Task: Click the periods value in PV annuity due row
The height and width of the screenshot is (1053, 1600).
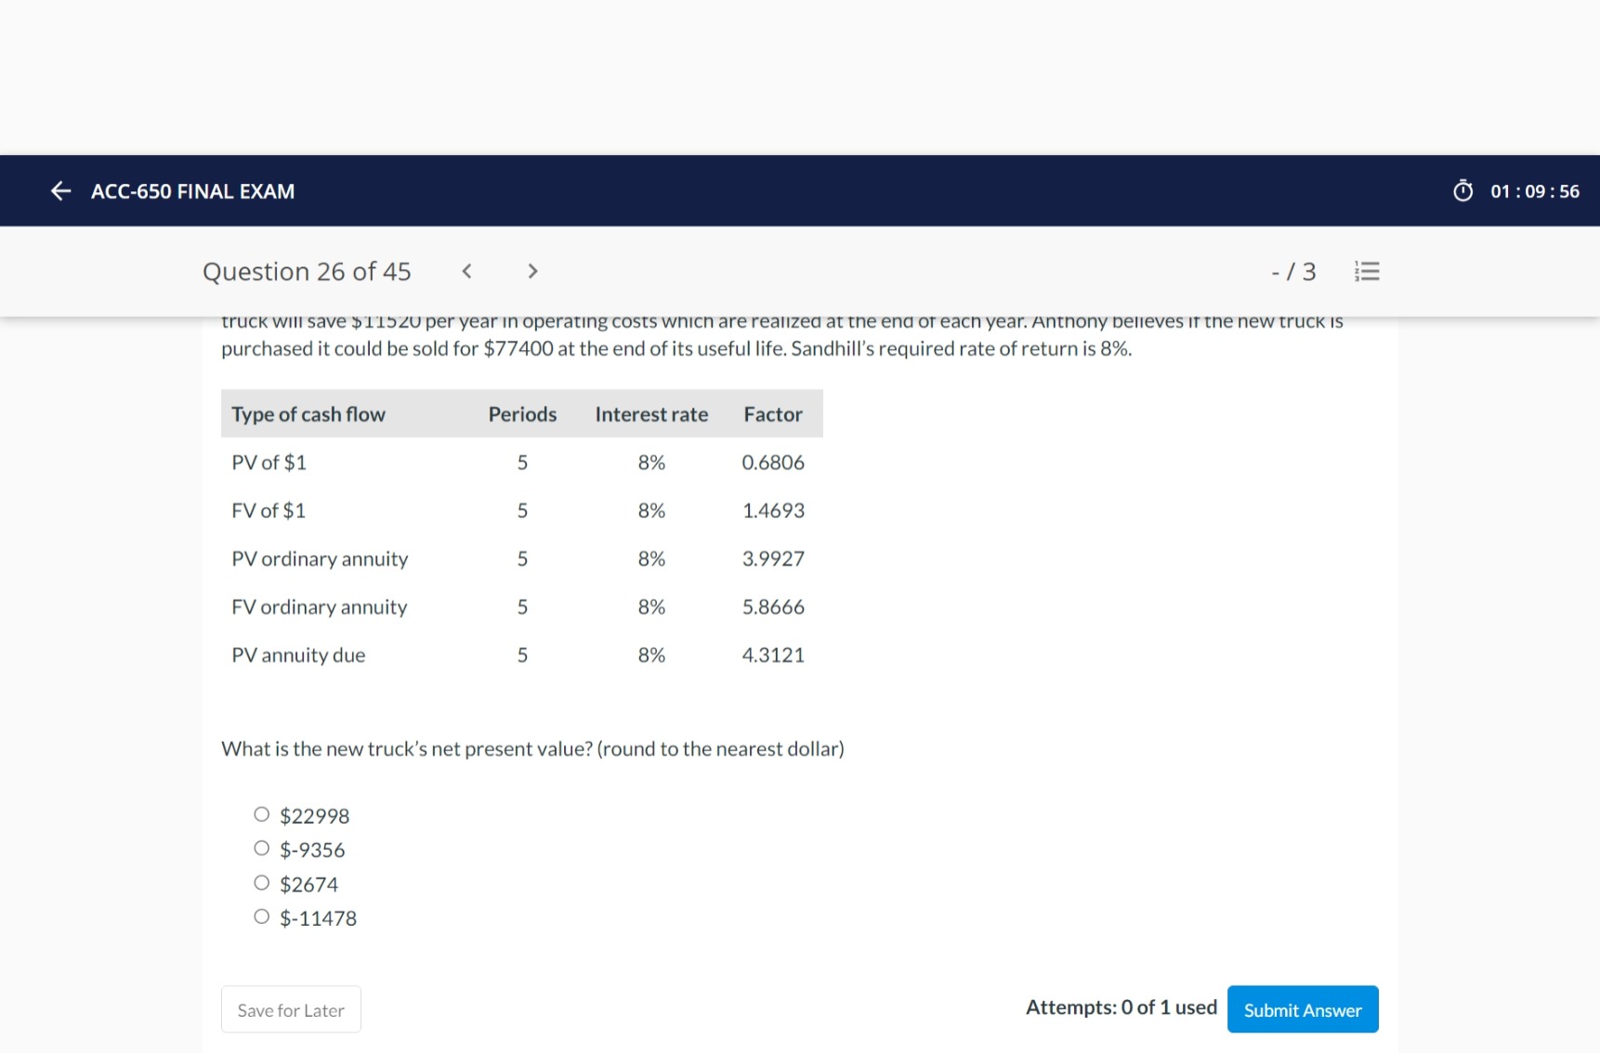Action: click(x=522, y=656)
